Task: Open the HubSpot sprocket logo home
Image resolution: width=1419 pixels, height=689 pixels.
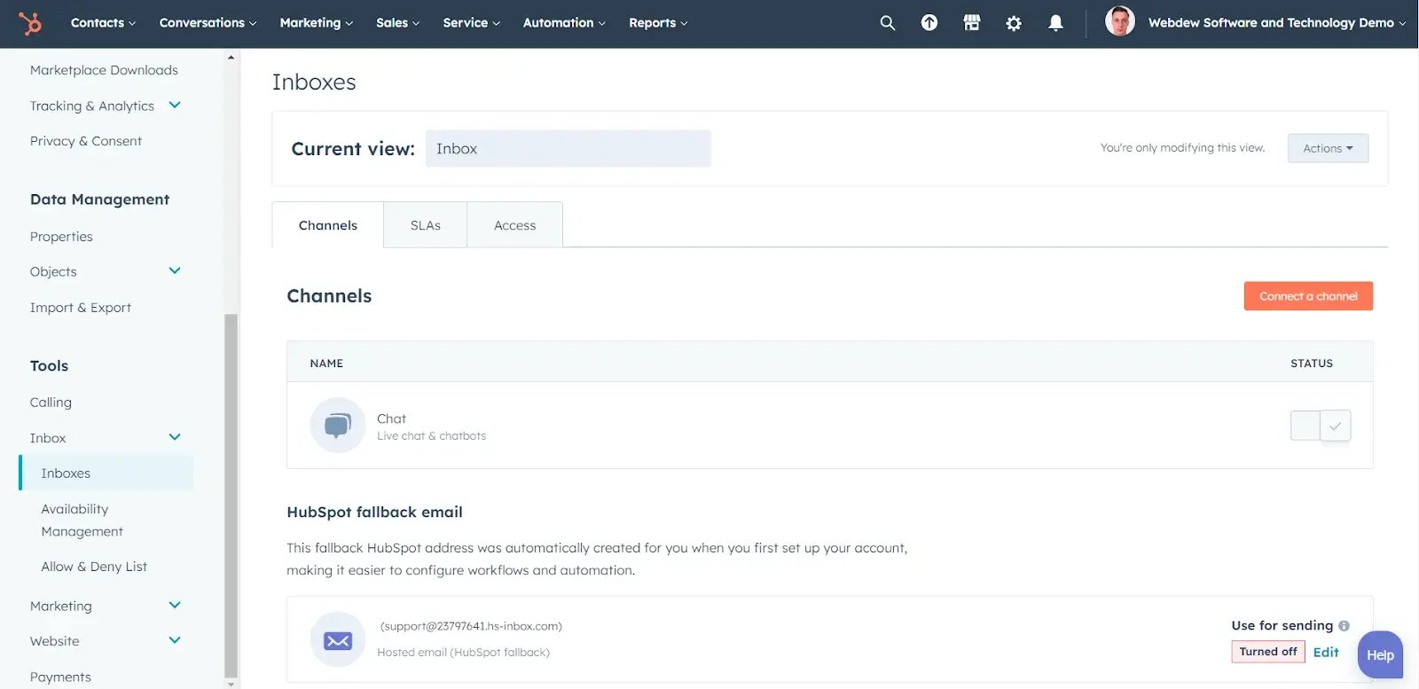Action: click(x=30, y=23)
